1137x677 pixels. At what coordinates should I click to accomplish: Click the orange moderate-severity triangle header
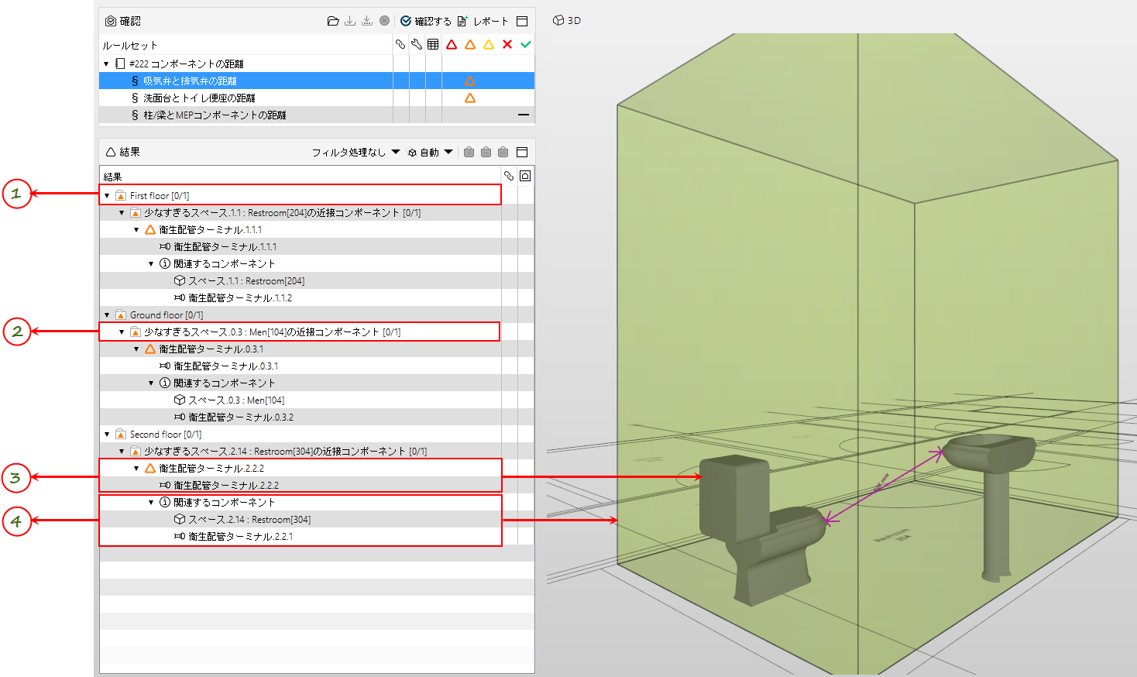pos(470,44)
